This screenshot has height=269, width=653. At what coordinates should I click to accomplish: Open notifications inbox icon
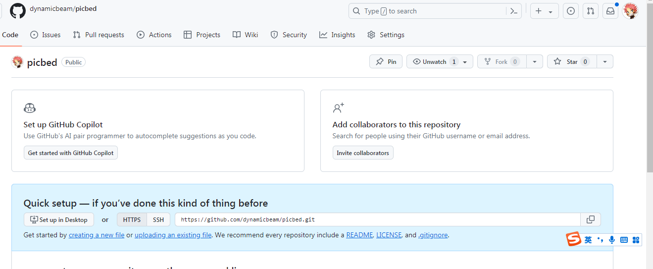(x=610, y=11)
